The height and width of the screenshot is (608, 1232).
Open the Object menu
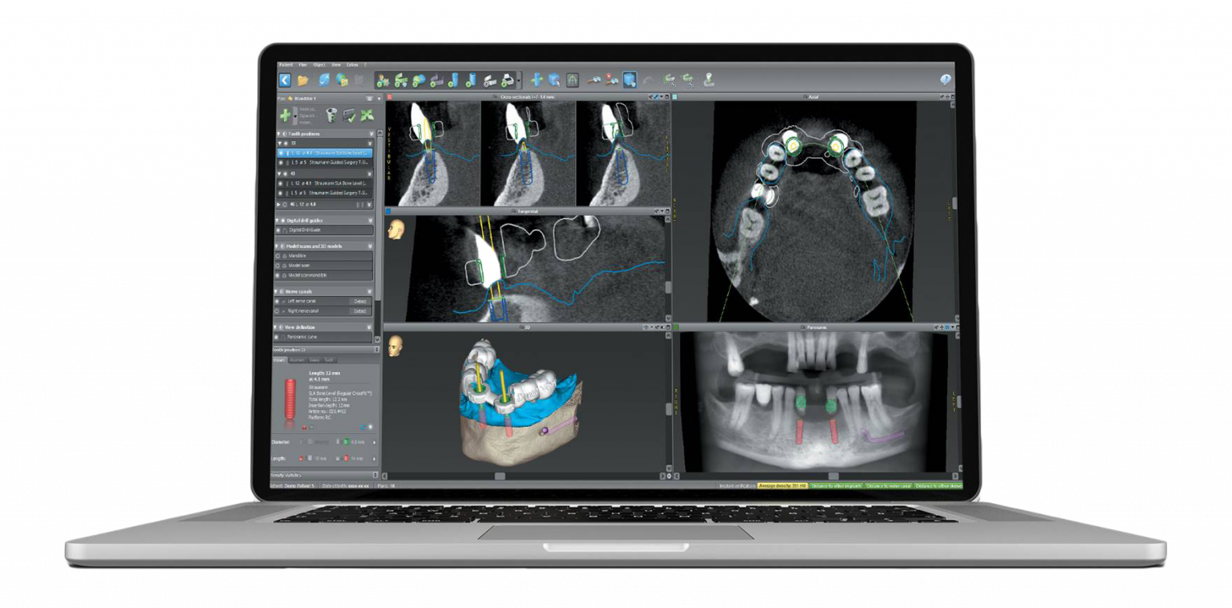click(319, 65)
